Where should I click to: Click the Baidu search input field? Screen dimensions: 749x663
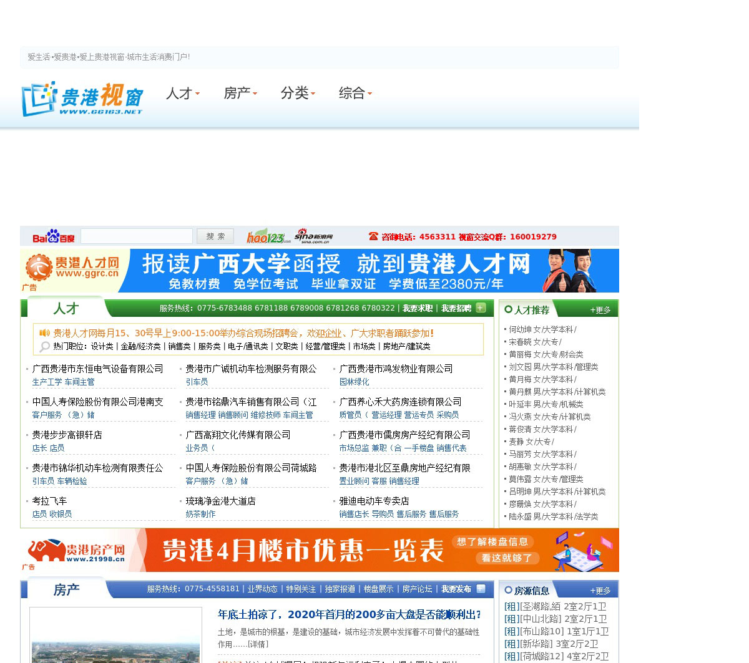(137, 236)
